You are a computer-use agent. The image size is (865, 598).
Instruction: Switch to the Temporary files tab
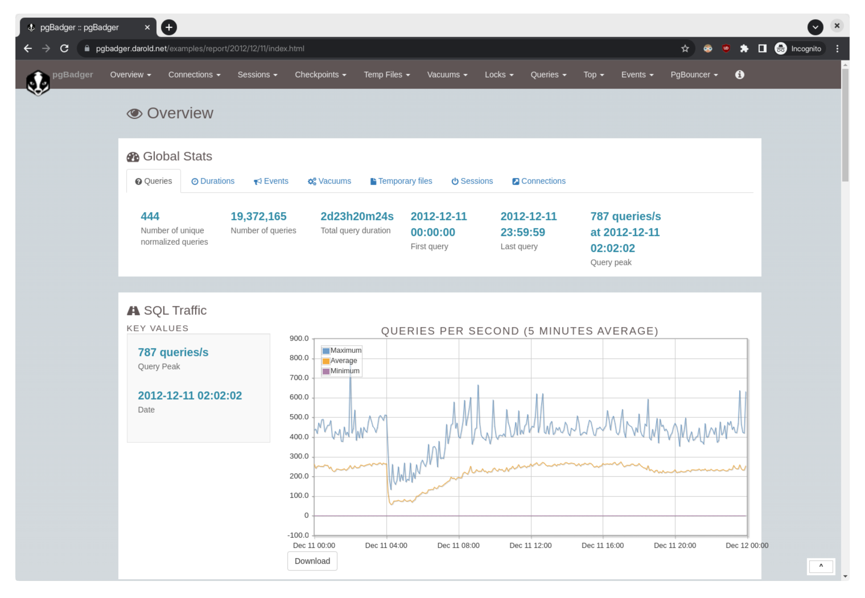click(401, 181)
